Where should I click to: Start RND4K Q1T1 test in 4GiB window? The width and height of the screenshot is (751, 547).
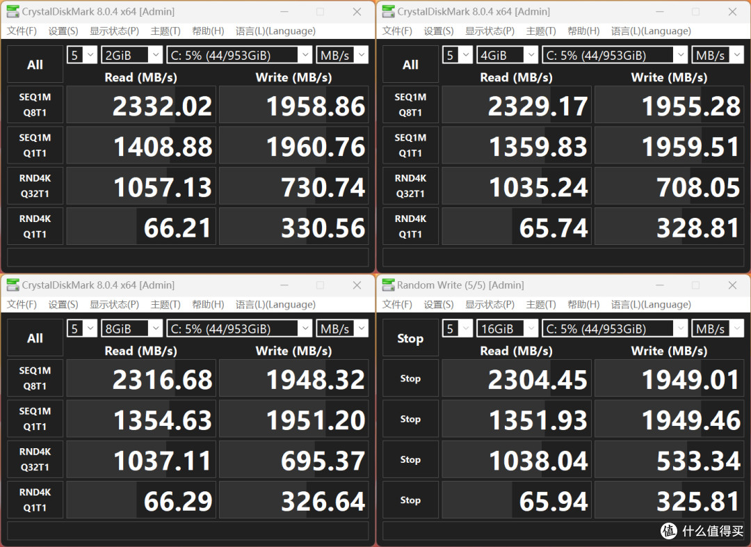point(410,226)
